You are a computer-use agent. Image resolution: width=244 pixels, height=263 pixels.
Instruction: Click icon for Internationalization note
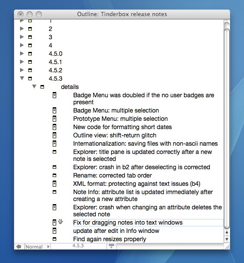click(54, 143)
